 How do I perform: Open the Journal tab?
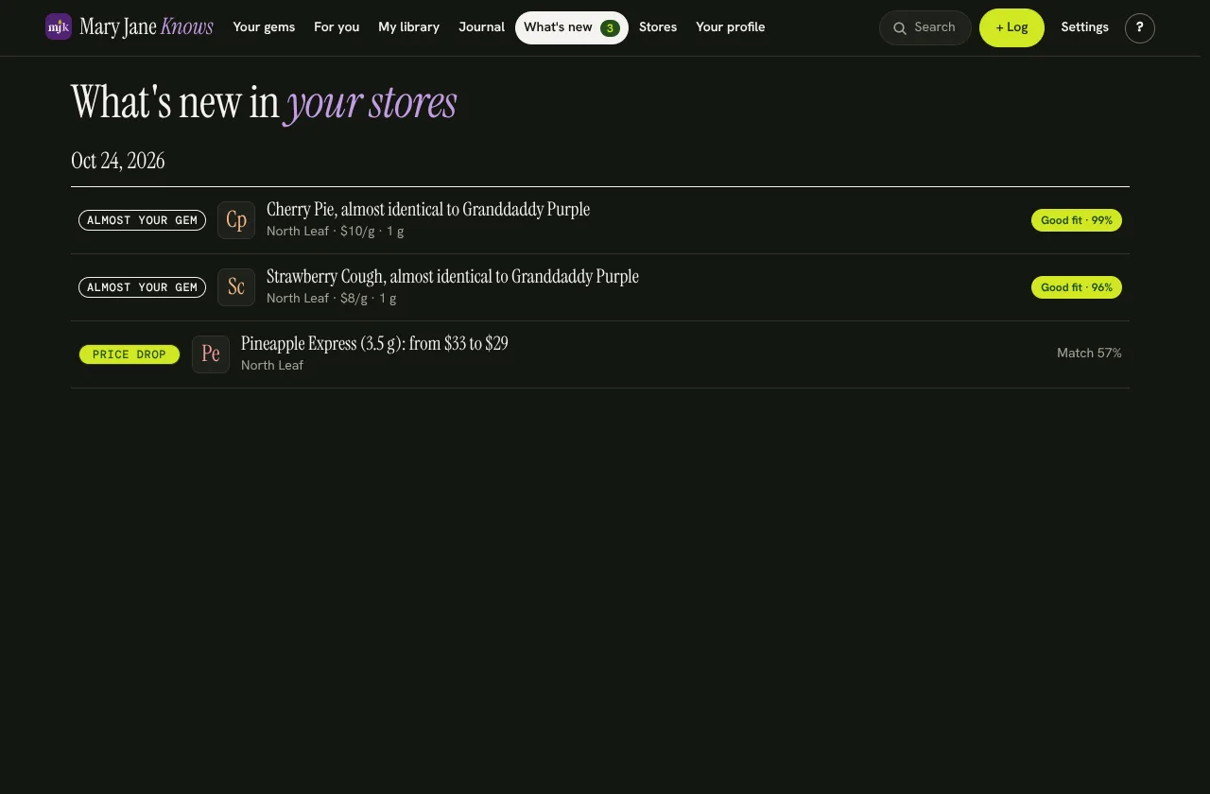pos(481,27)
